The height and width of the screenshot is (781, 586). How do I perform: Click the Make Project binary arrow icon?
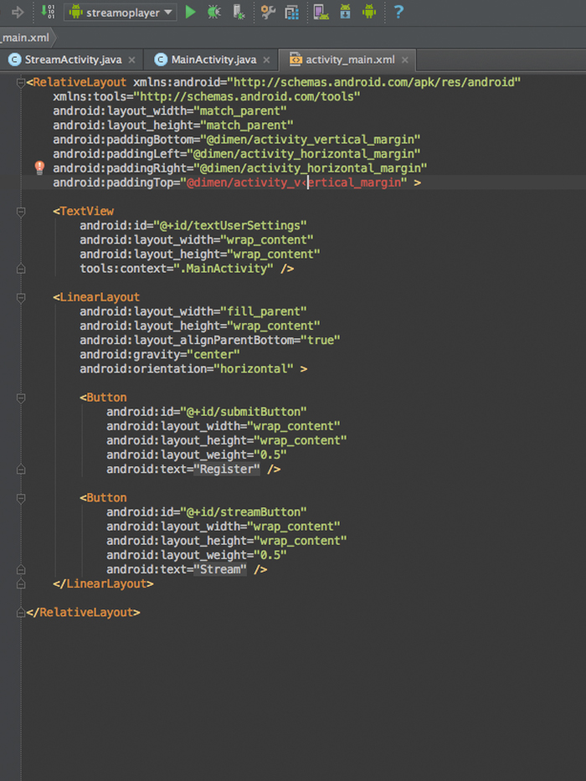click(47, 12)
